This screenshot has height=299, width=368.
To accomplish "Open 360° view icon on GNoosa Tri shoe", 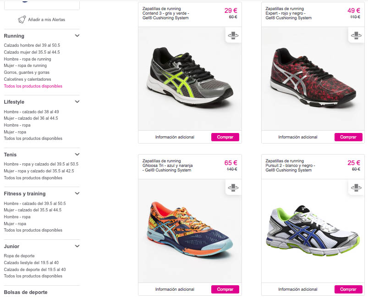I will tap(233, 188).
